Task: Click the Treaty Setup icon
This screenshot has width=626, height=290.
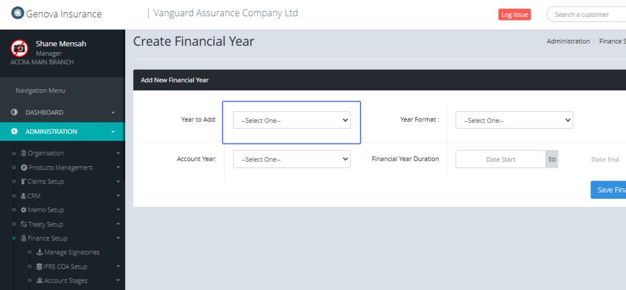Action: 24,224
